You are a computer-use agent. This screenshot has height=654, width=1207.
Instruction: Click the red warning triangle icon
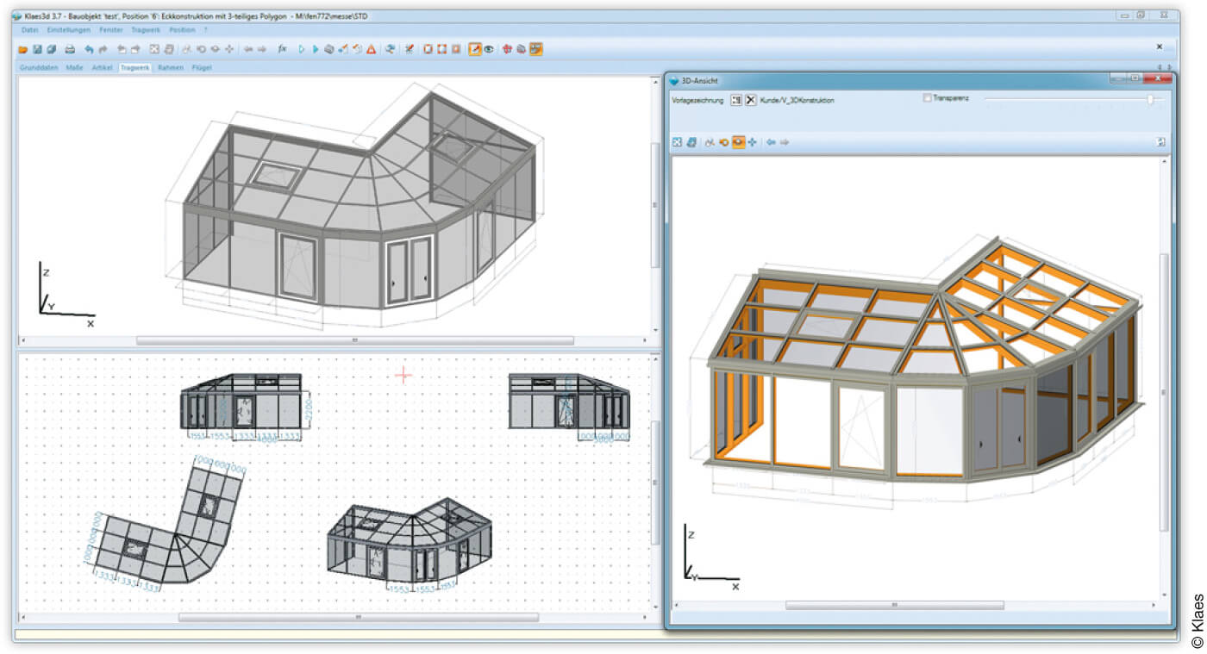pos(371,50)
